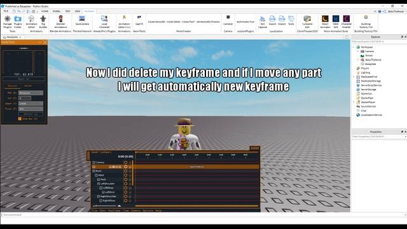
Task: Open the Blender Animations plugin
Action: pos(60,22)
